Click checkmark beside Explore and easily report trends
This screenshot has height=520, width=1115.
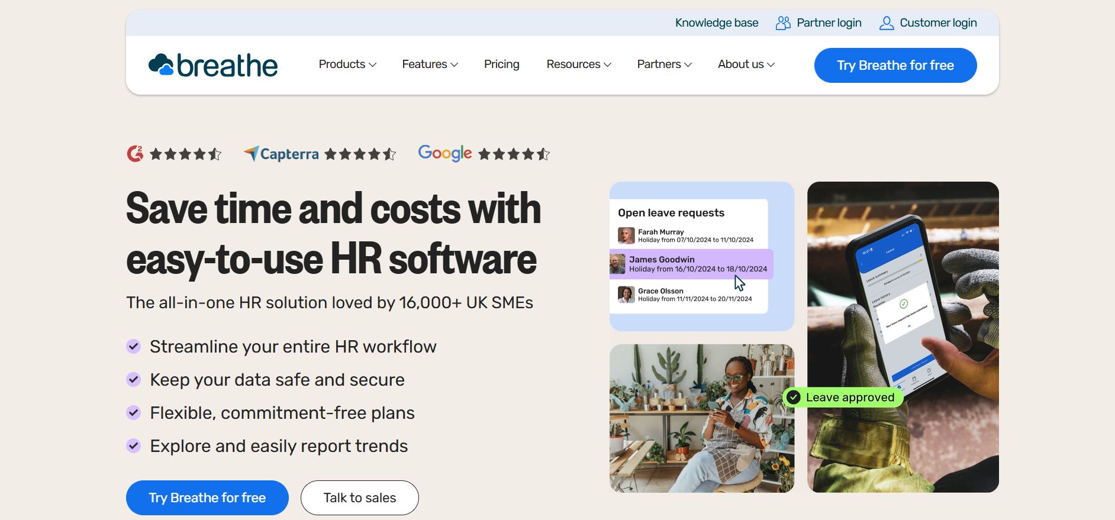[x=134, y=446]
